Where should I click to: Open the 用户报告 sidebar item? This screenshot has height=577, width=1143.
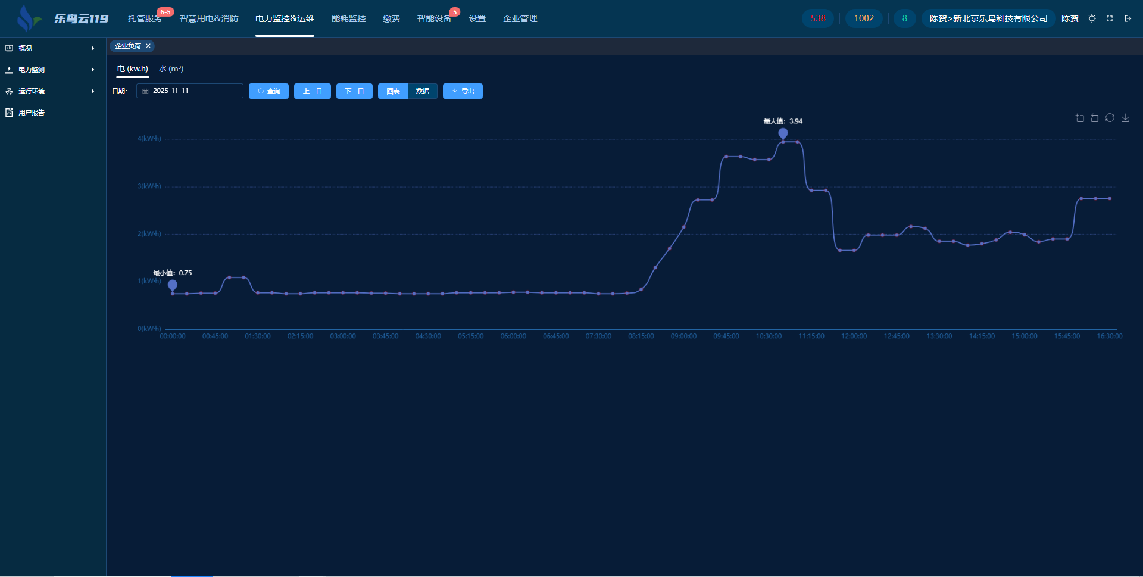[53, 113]
